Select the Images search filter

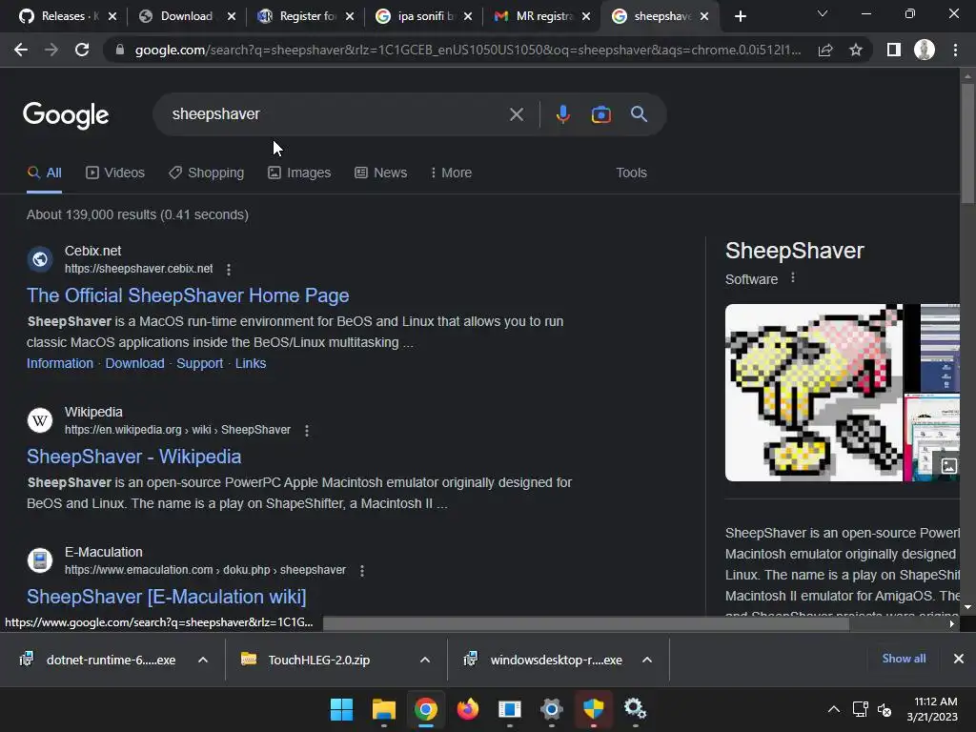[299, 173]
